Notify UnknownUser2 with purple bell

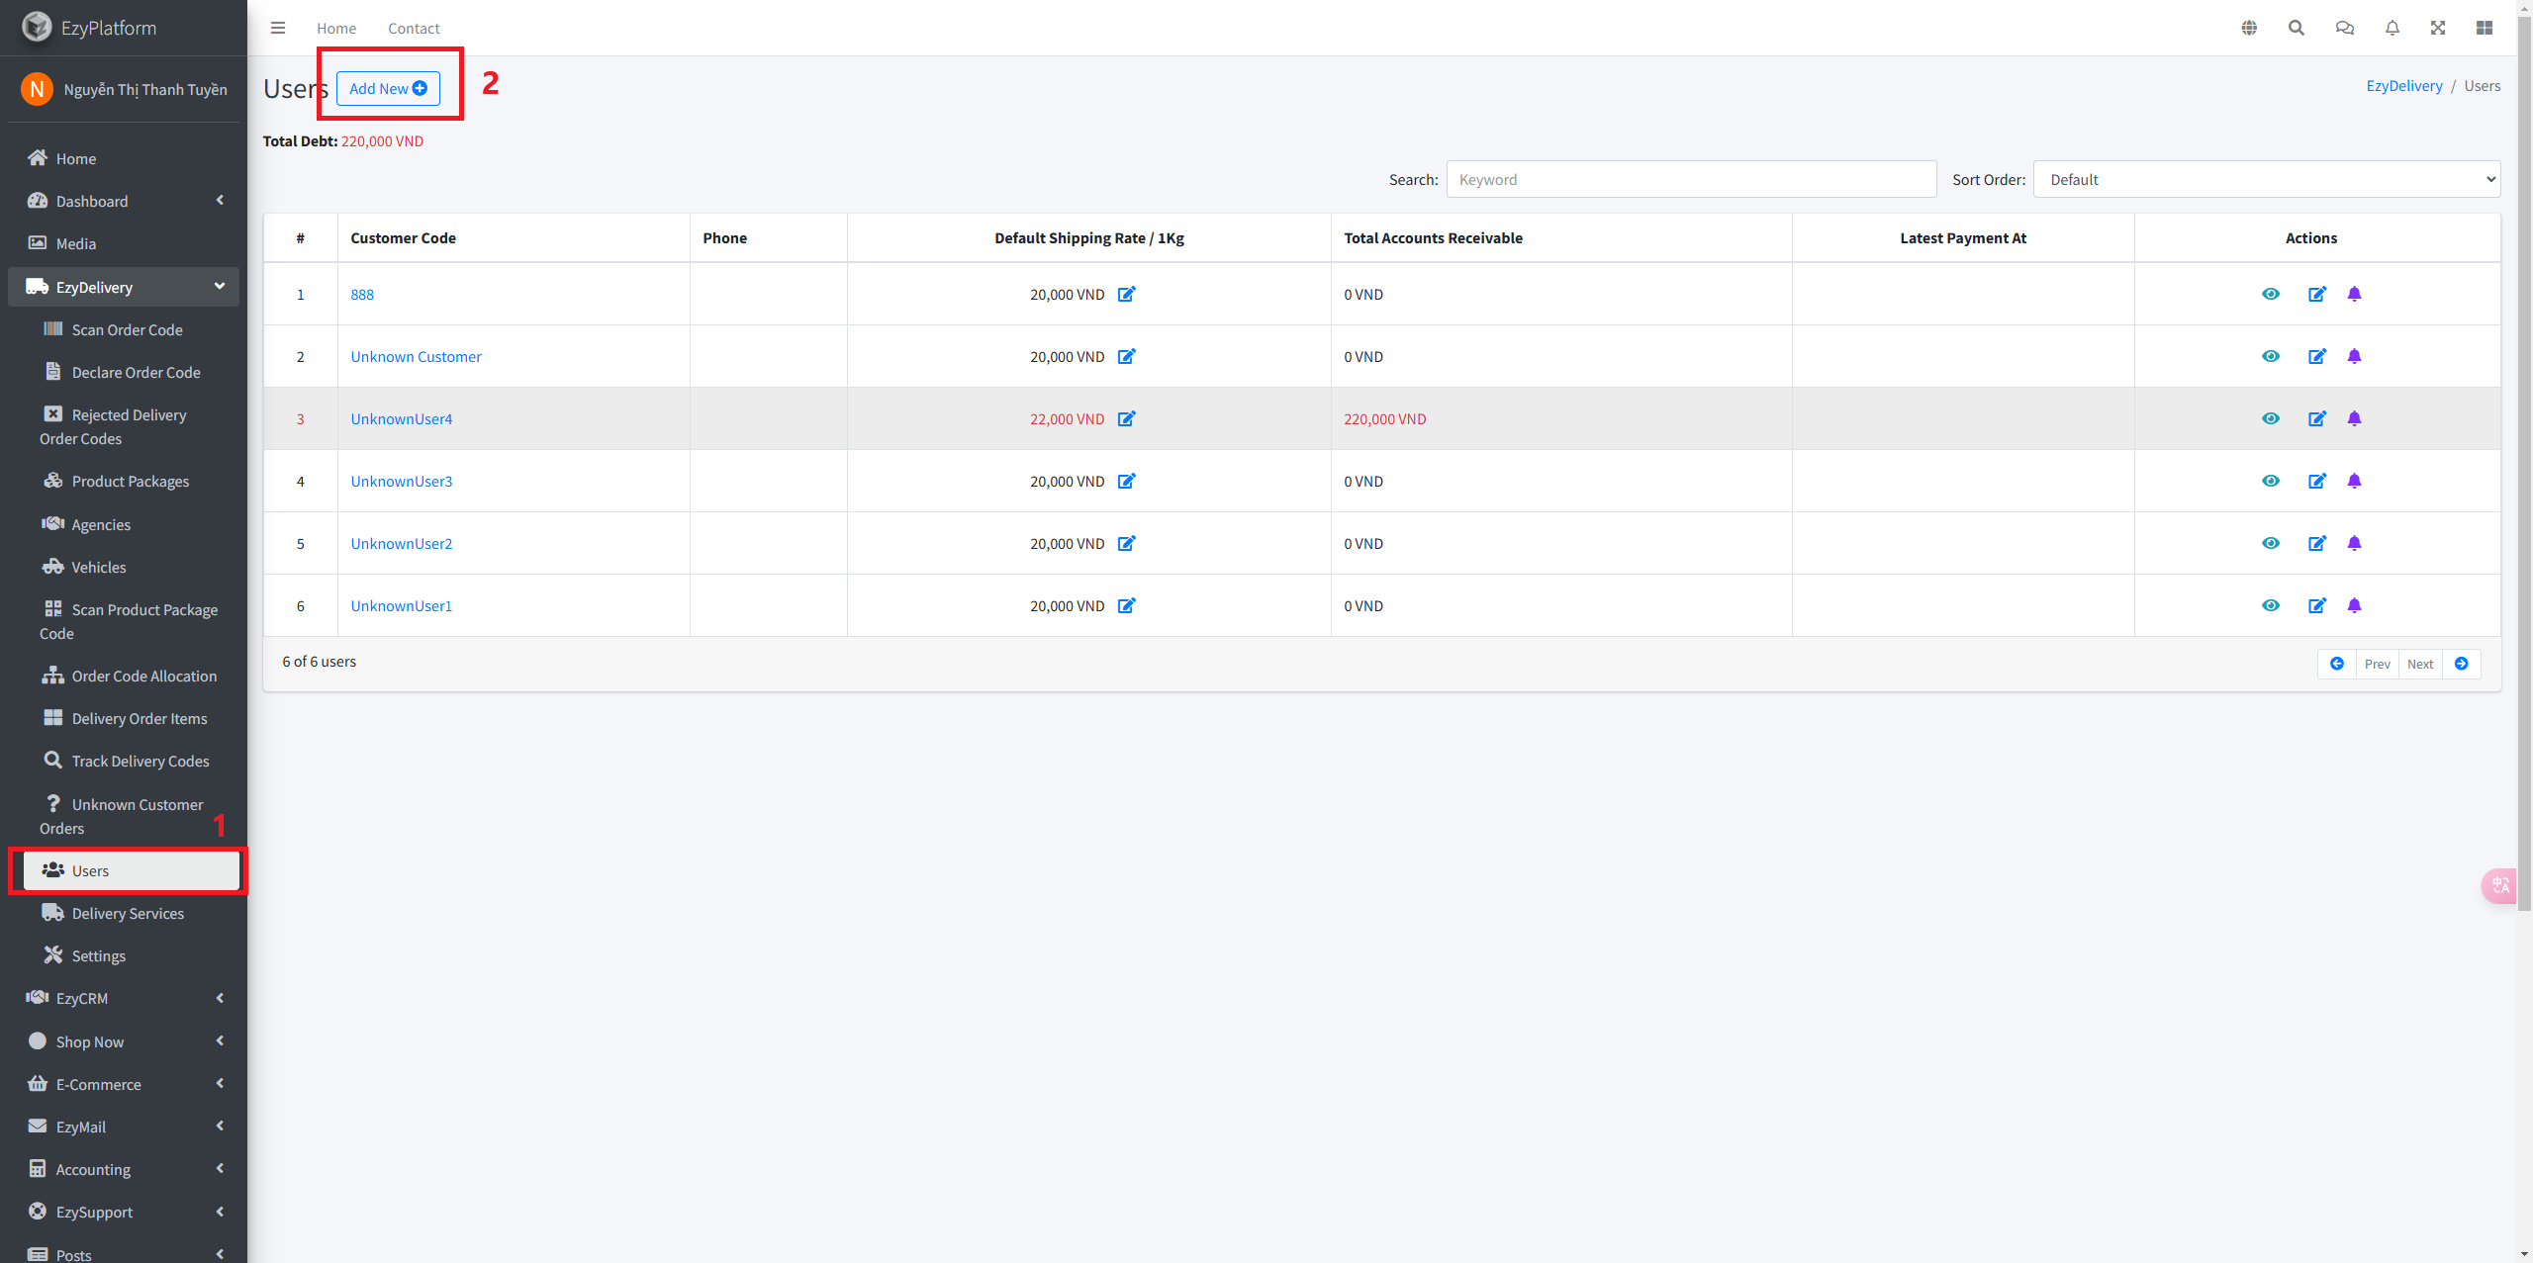coord(2355,543)
